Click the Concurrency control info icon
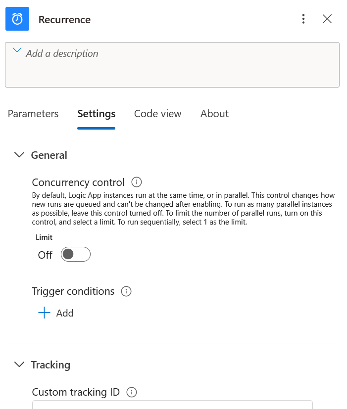 click(137, 182)
